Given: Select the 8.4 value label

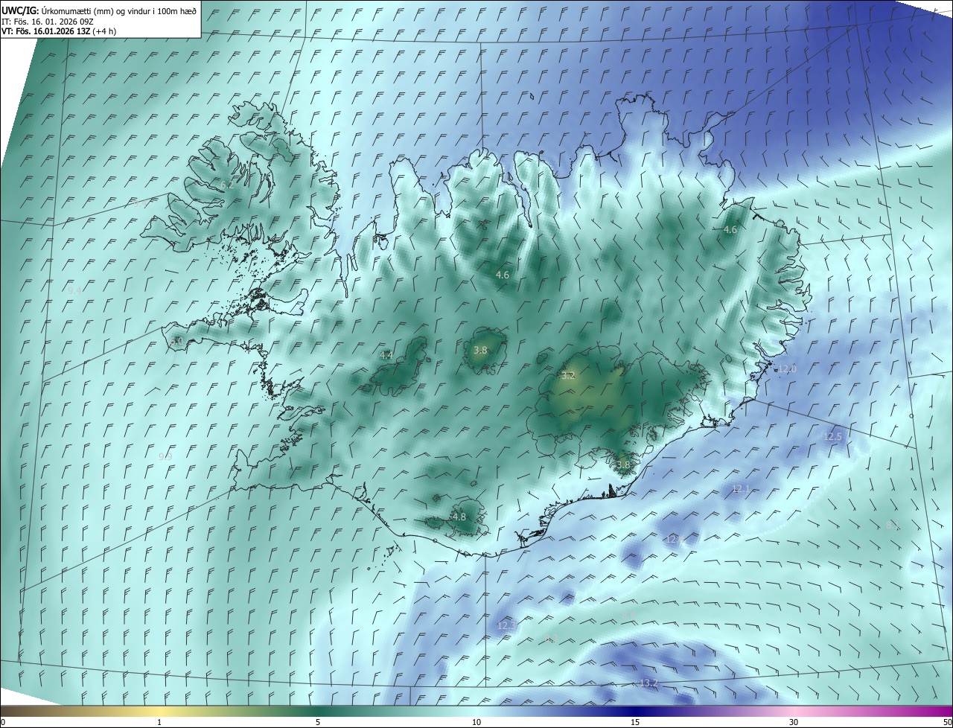Looking at the screenshot, I should pos(628,615).
